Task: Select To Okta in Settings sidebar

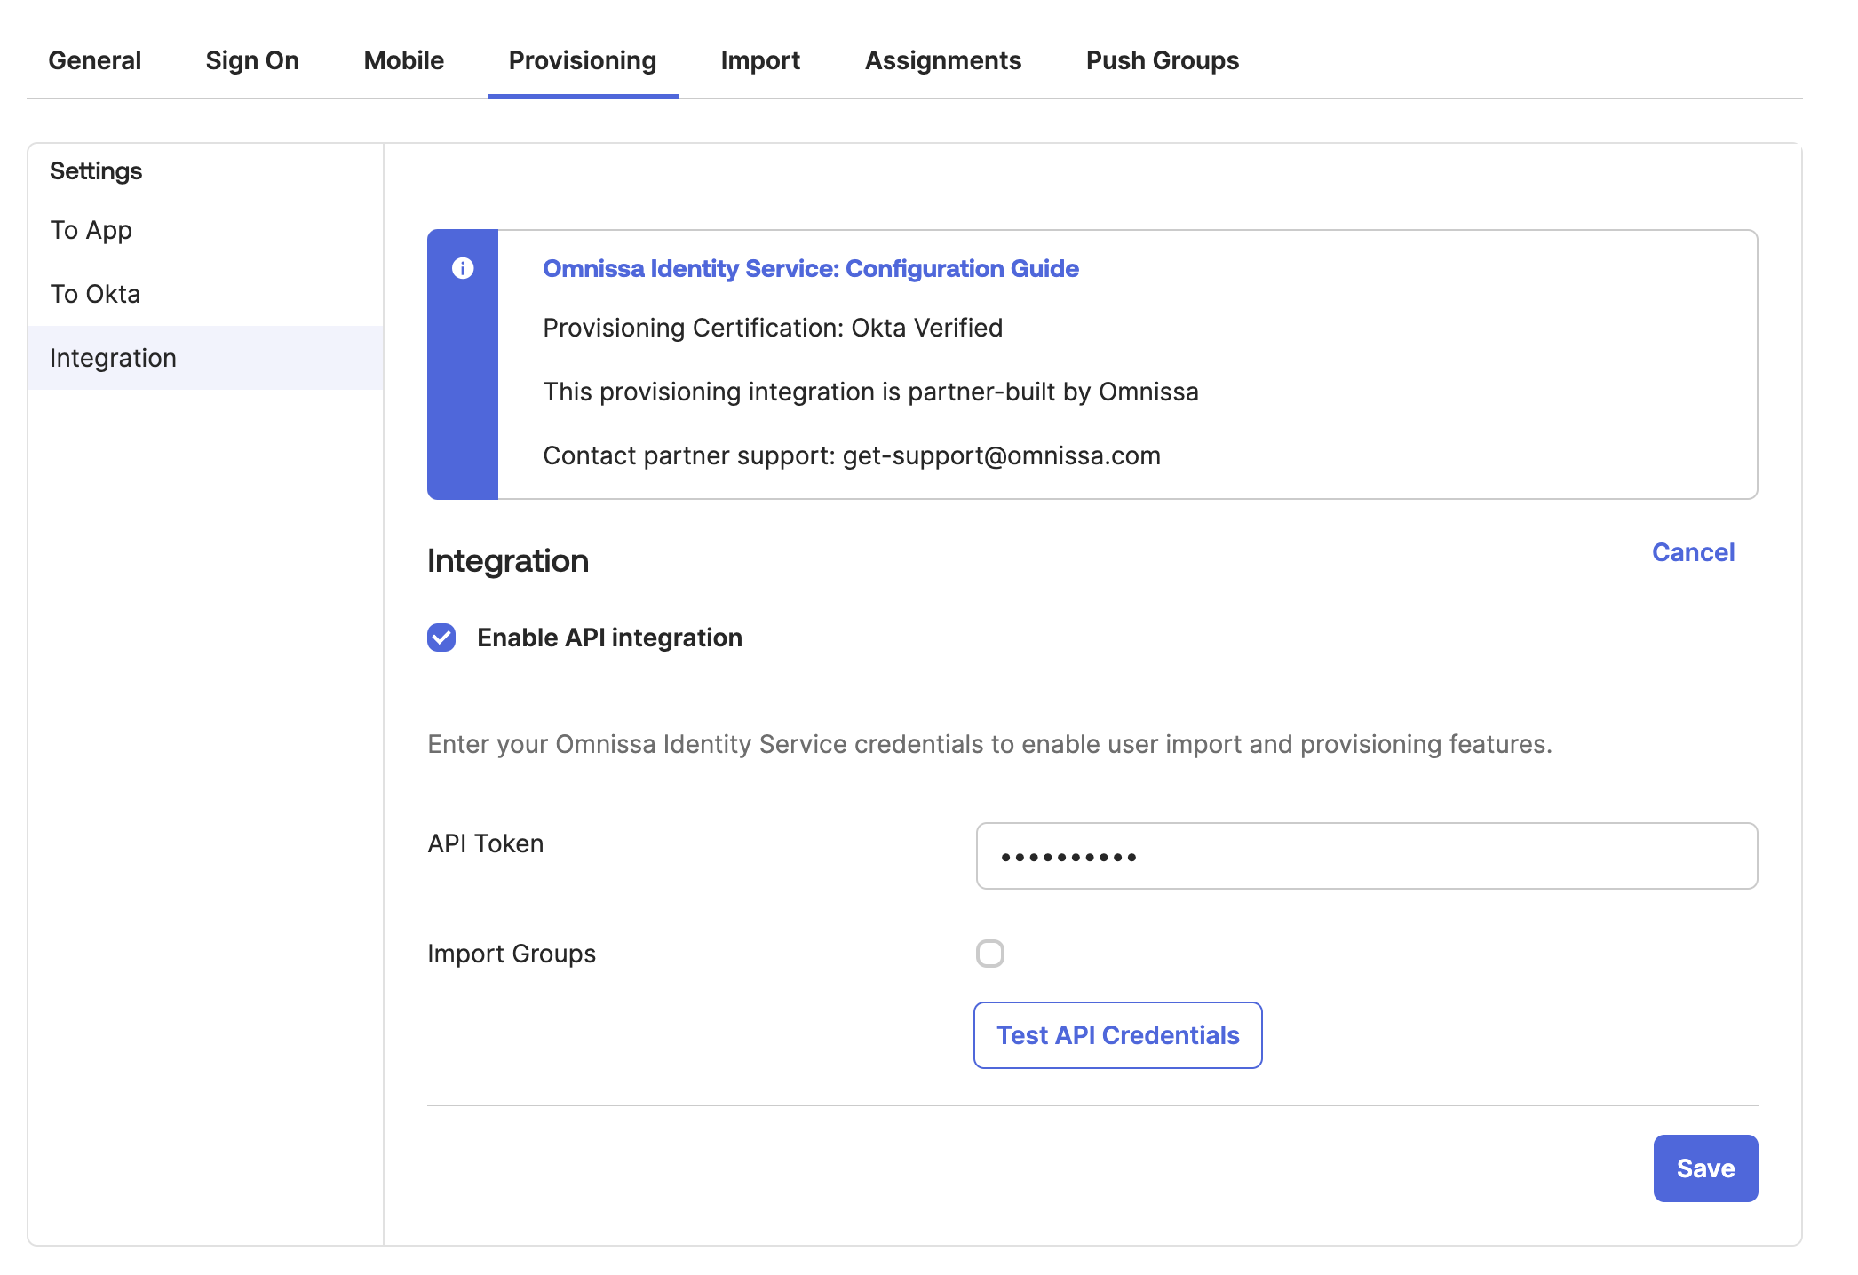Action: [205, 294]
